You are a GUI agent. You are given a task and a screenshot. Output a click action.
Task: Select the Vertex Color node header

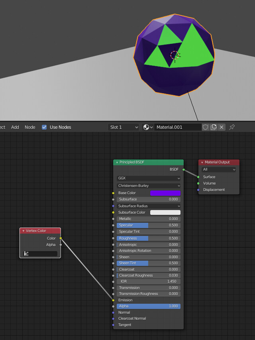click(40, 231)
